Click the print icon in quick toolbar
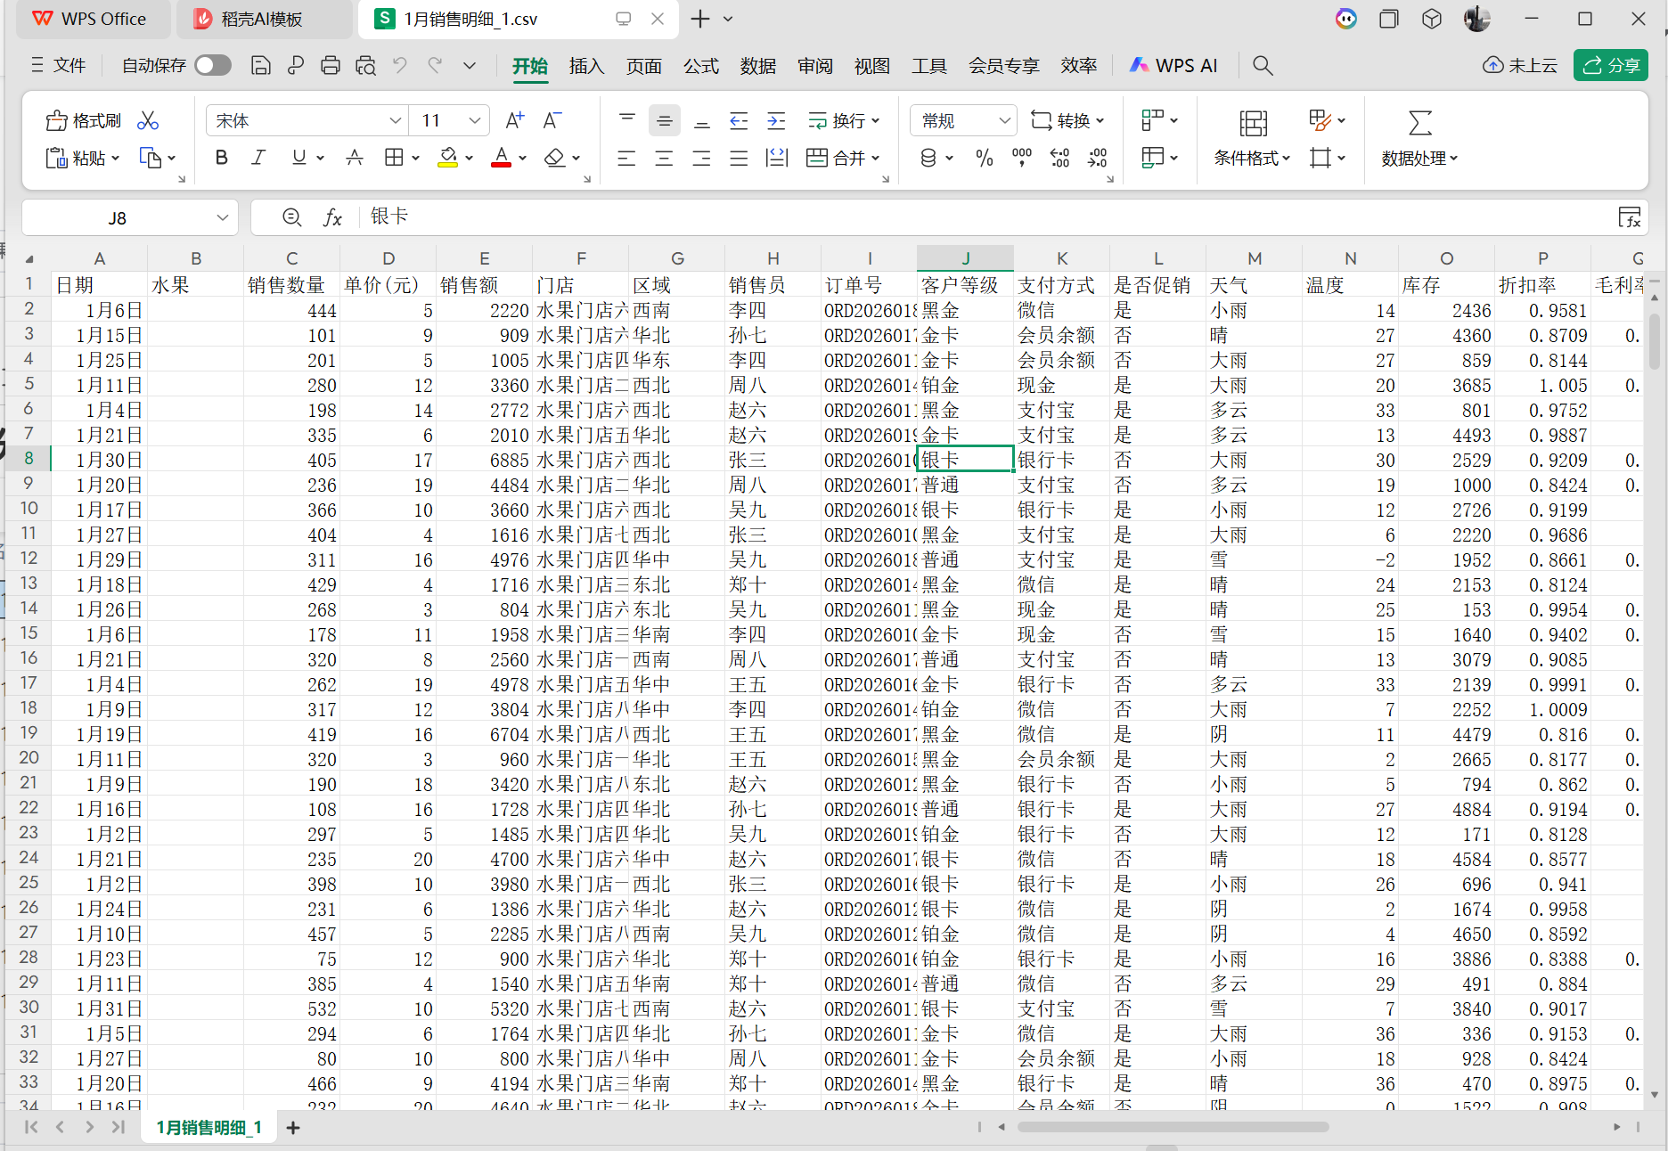The height and width of the screenshot is (1151, 1668). (330, 65)
